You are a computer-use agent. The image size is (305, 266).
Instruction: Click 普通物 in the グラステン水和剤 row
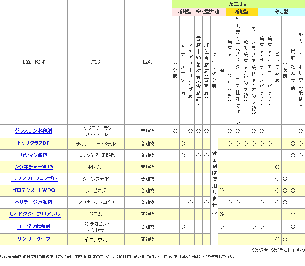(148, 131)
